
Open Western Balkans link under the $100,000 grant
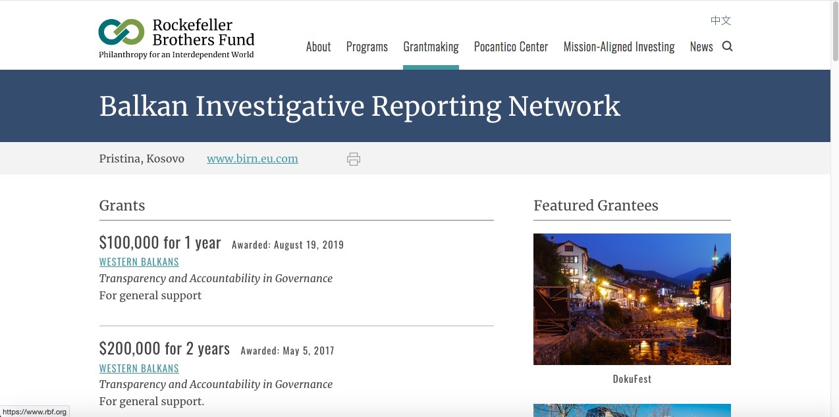pos(139,262)
